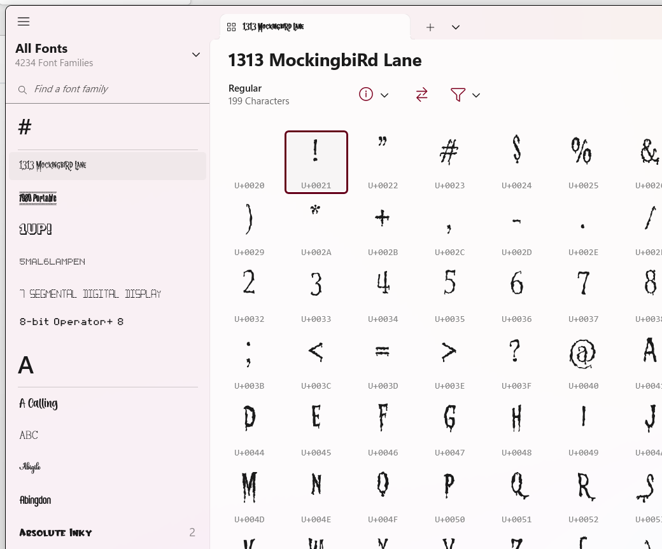Select the letter E glyph U+0045
662x549 pixels.
tap(316, 429)
